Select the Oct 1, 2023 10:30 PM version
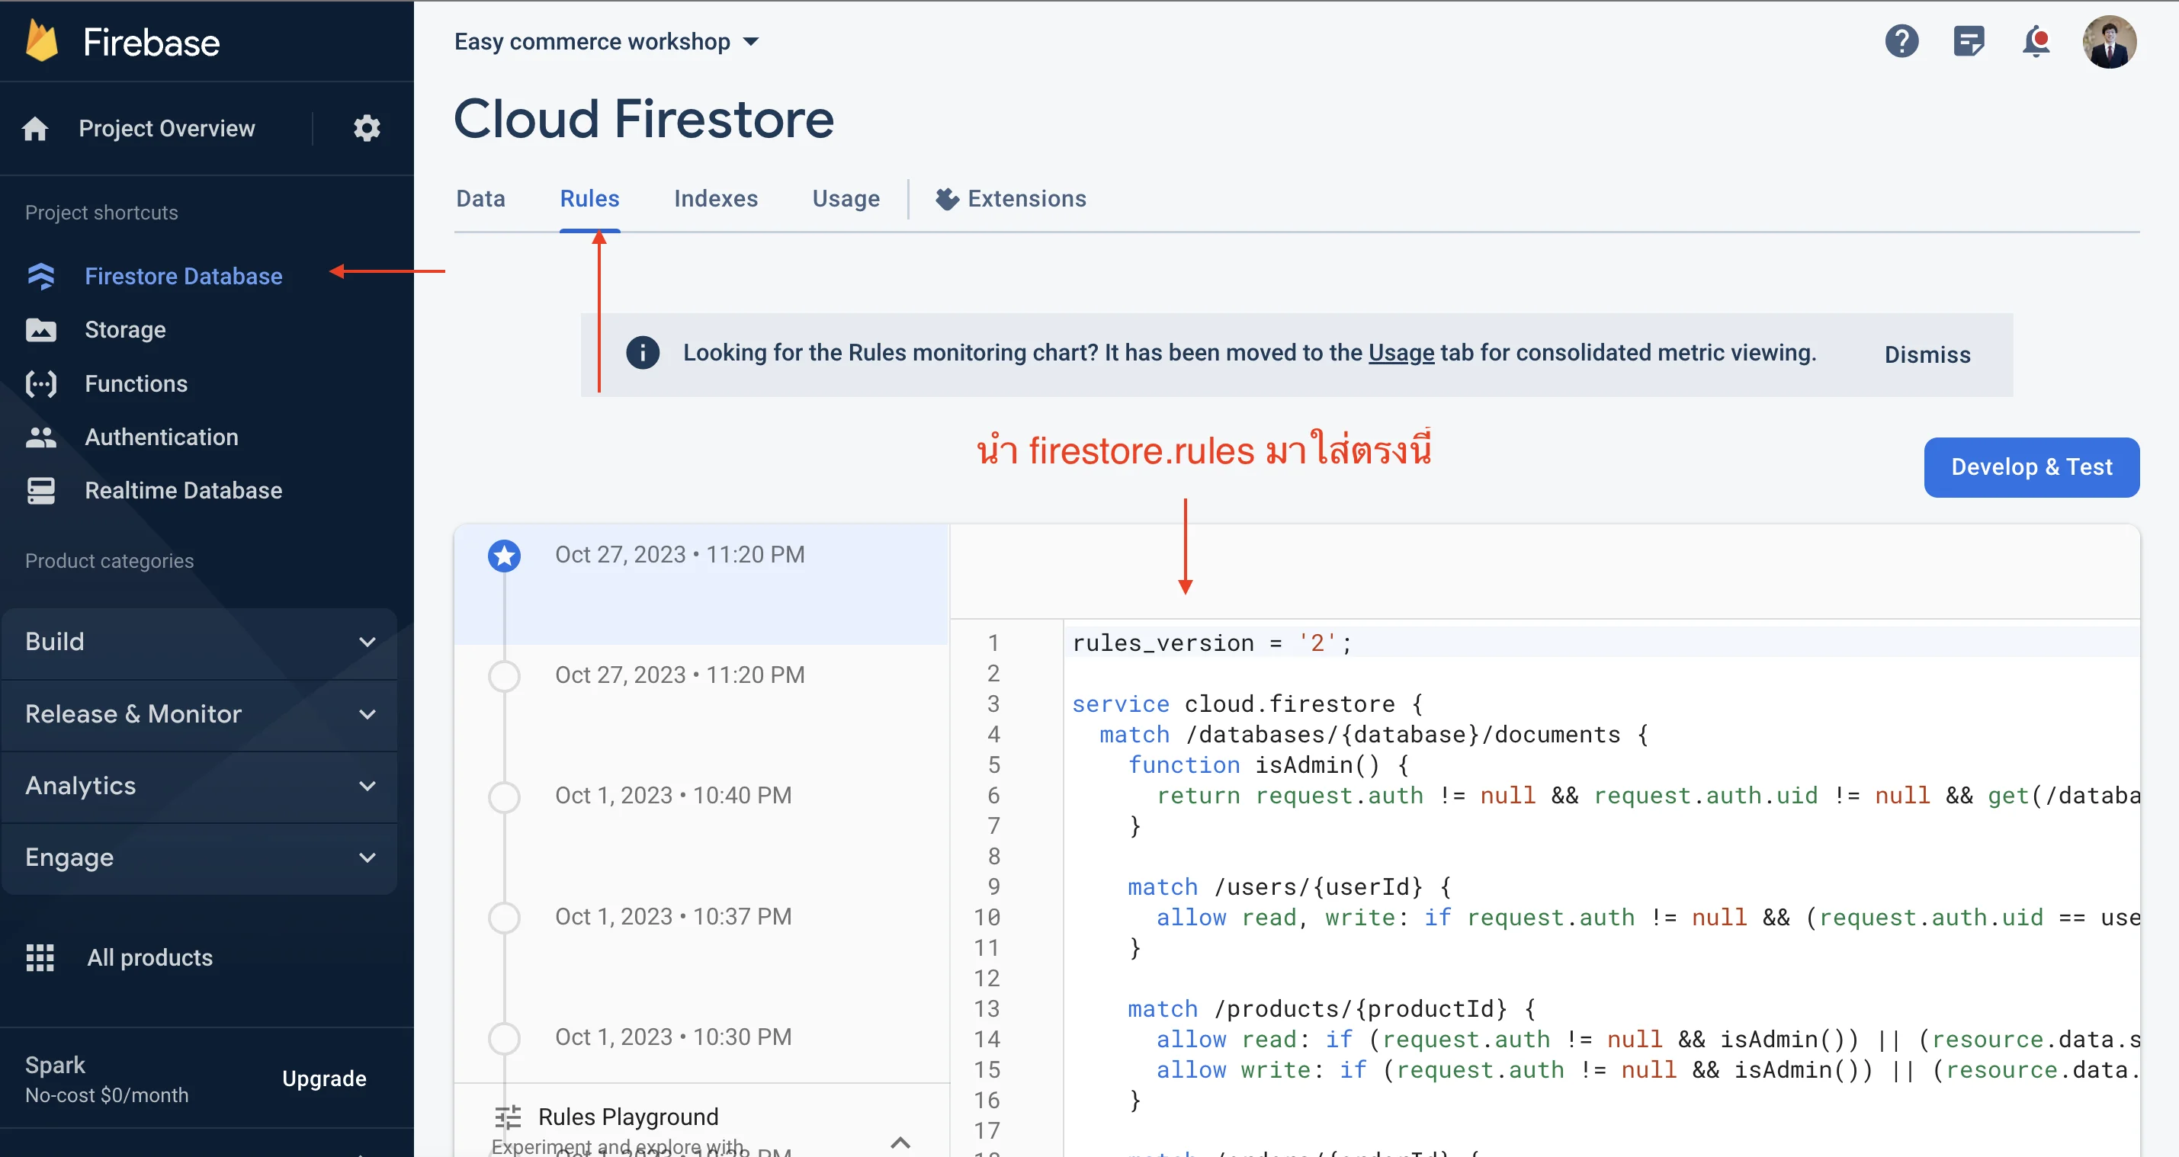 coord(701,1043)
